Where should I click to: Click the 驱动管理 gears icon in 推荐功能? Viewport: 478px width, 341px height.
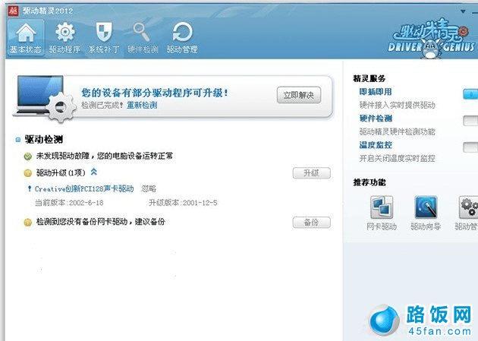point(469,207)
